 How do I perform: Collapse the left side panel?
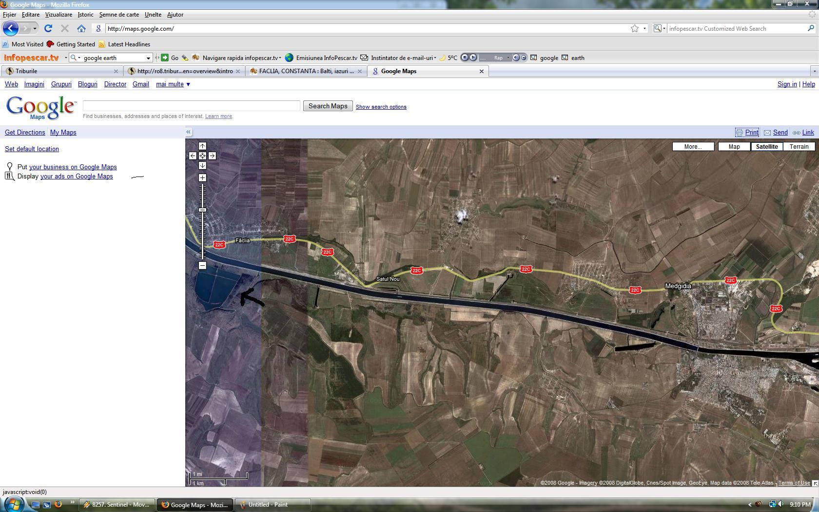click(189, 132)
